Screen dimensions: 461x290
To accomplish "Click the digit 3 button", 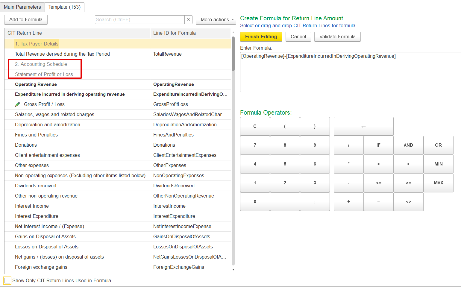I will click(315, 183).
